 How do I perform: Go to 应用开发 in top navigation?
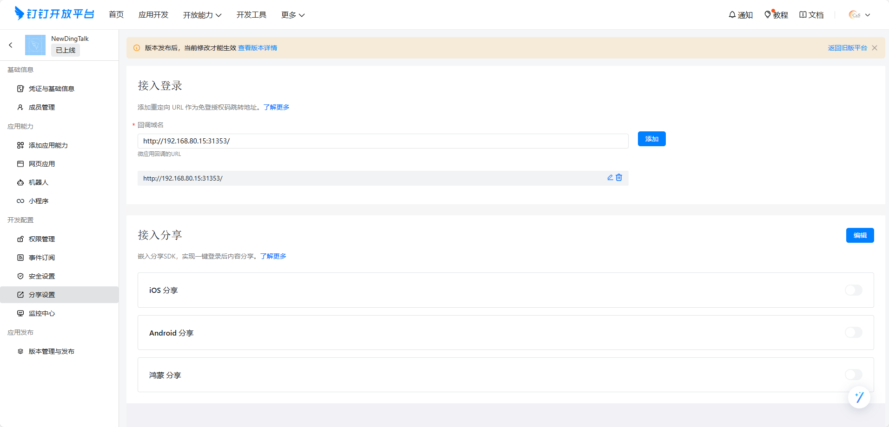(153, 15)
